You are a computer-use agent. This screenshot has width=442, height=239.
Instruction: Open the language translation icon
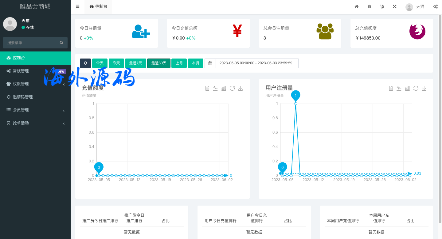tap(382, 6)
